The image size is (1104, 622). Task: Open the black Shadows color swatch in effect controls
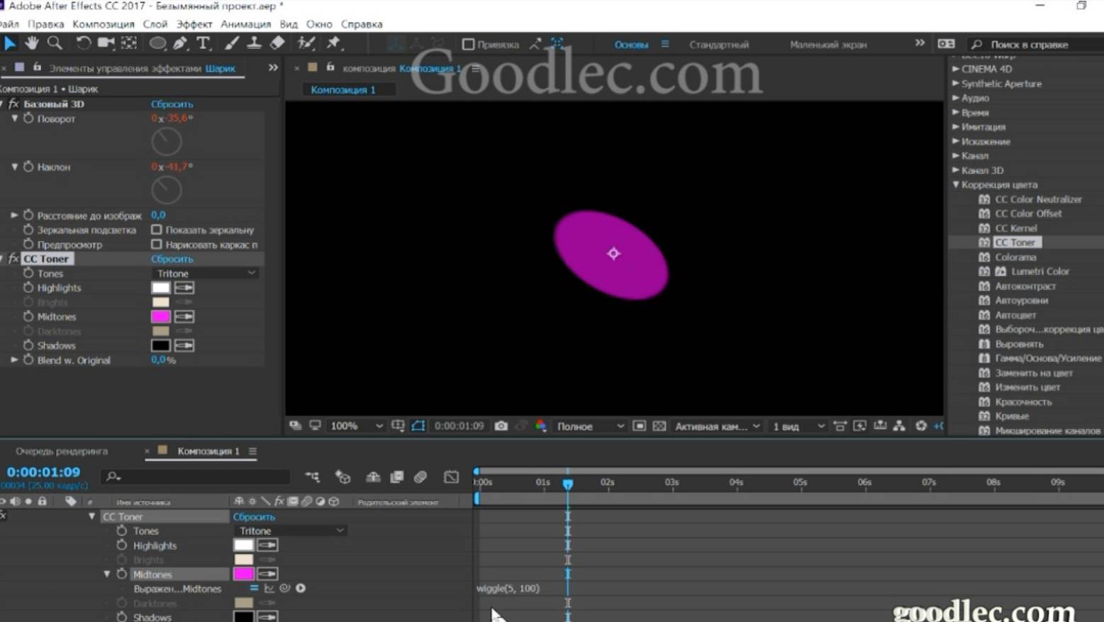[161, 345]
